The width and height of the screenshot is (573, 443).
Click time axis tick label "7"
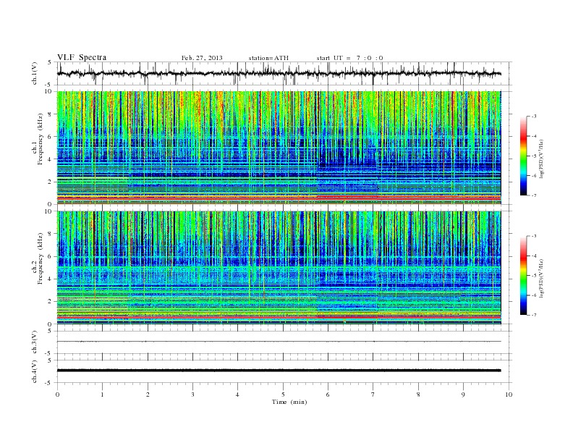click(373, 395)
